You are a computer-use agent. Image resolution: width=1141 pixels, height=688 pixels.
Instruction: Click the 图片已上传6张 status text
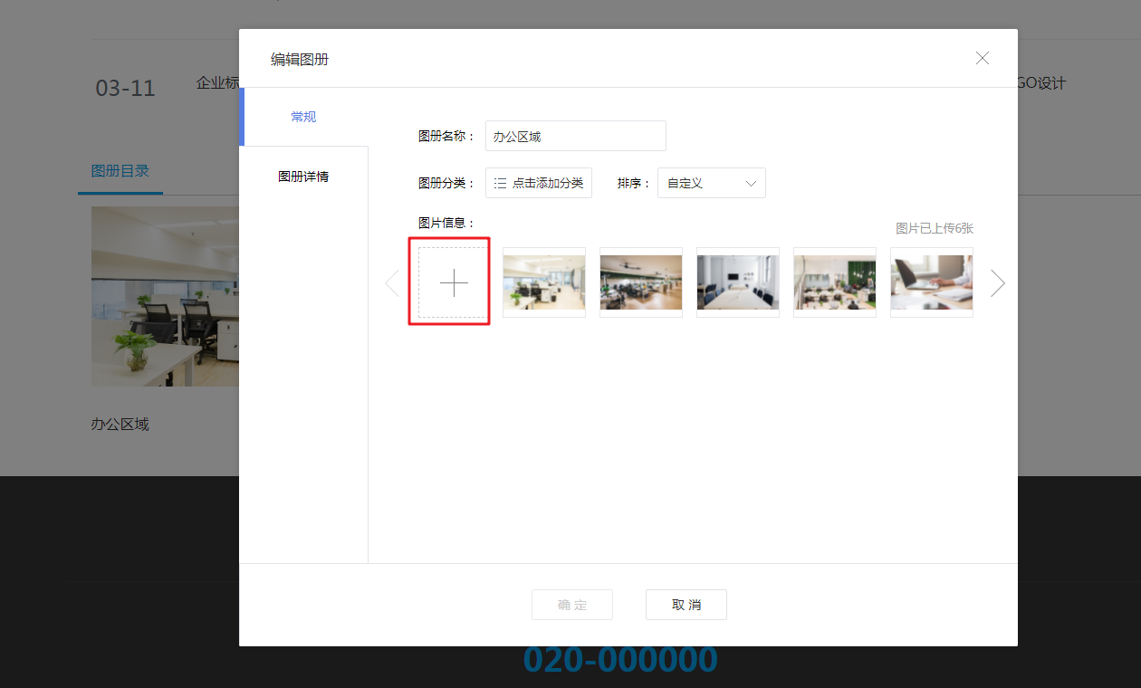pos(935,228)
